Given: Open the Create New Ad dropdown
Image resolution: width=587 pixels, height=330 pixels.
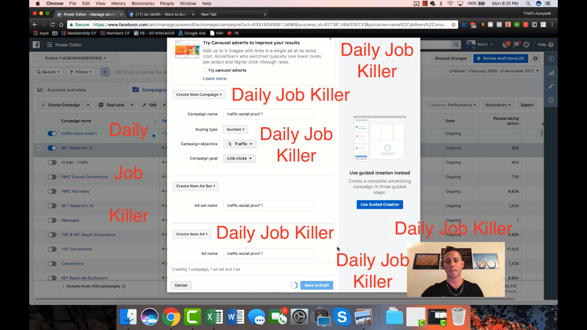Looking at the screenshot, I should pyautogui.click(x=192, y=234).
